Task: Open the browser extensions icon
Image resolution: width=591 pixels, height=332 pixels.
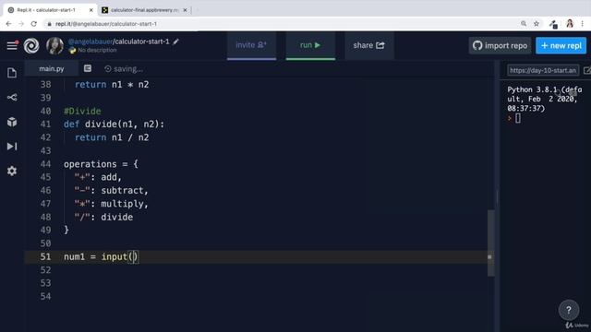Action: pyautogui.click(x=553, y=25)
